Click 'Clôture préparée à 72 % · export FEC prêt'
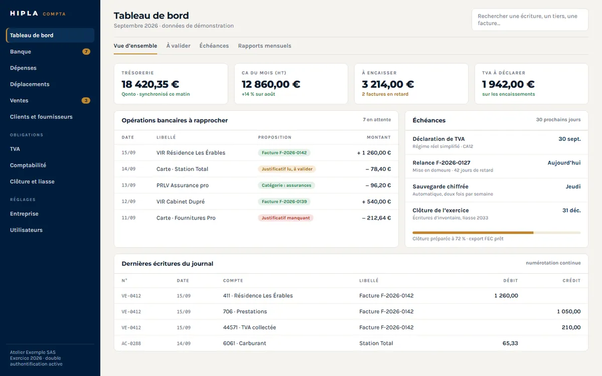This screenshot has width=602, height=376. tap(458, 239)
